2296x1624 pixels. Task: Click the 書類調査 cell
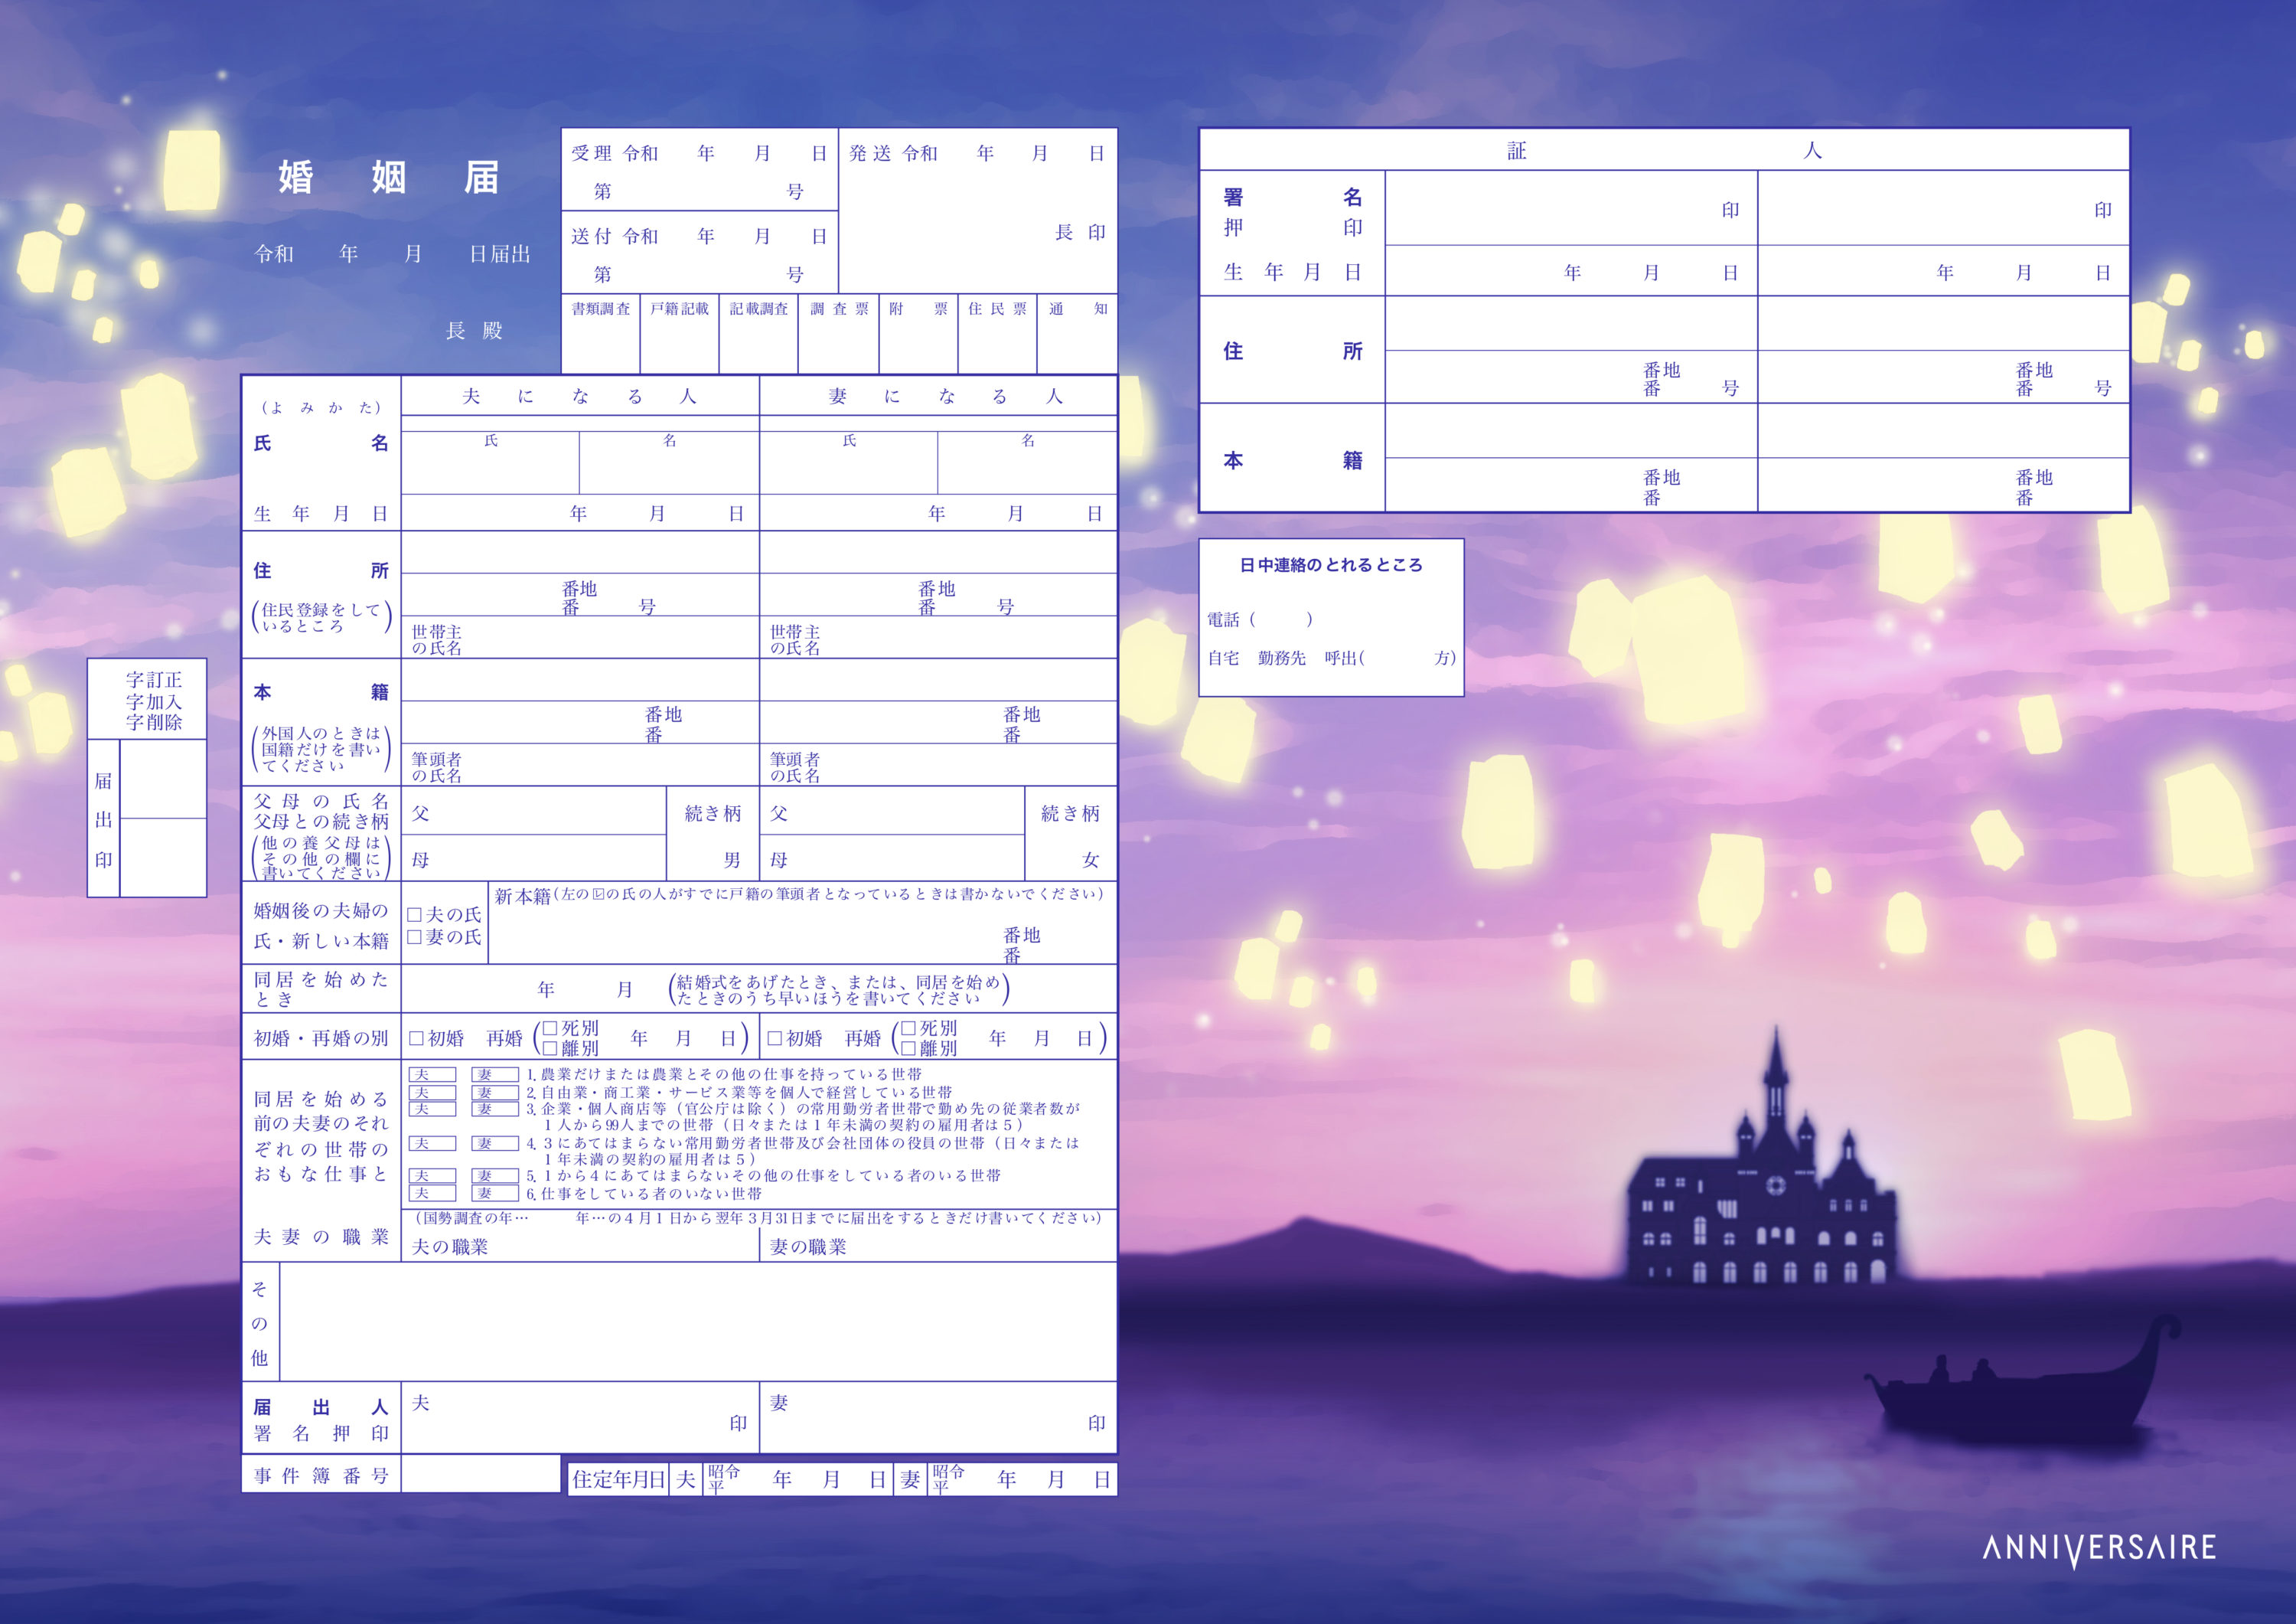[x=600, y=334]
